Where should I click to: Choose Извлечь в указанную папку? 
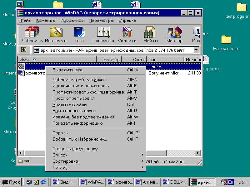point(96,86)
